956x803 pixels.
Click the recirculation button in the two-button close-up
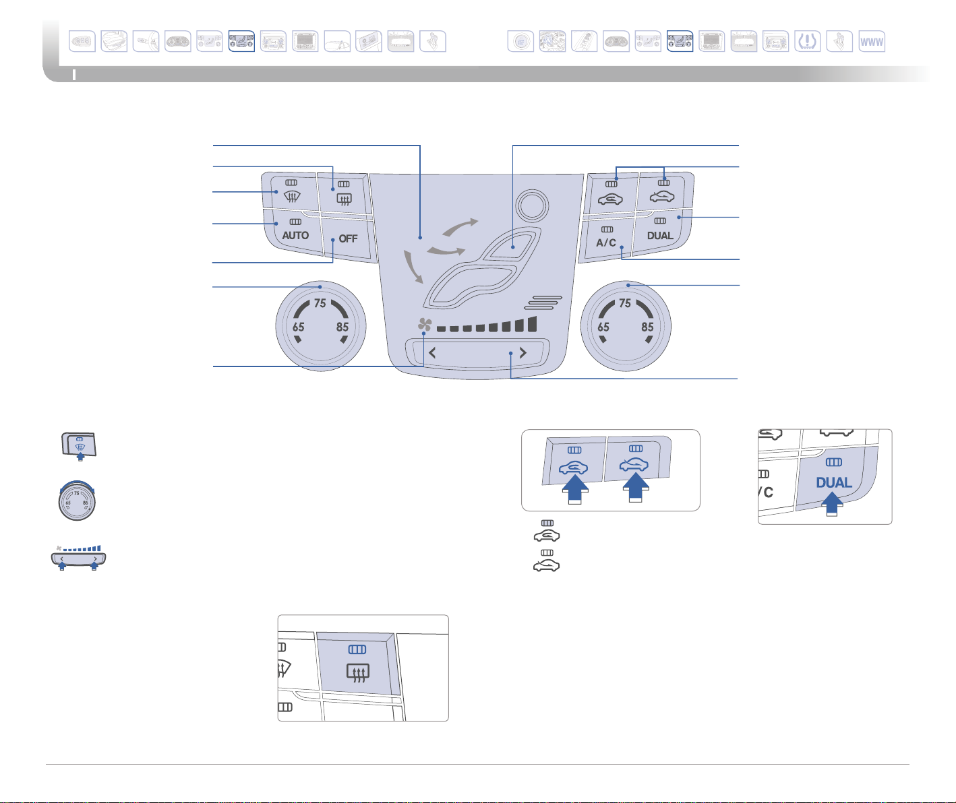click(573, 461)
